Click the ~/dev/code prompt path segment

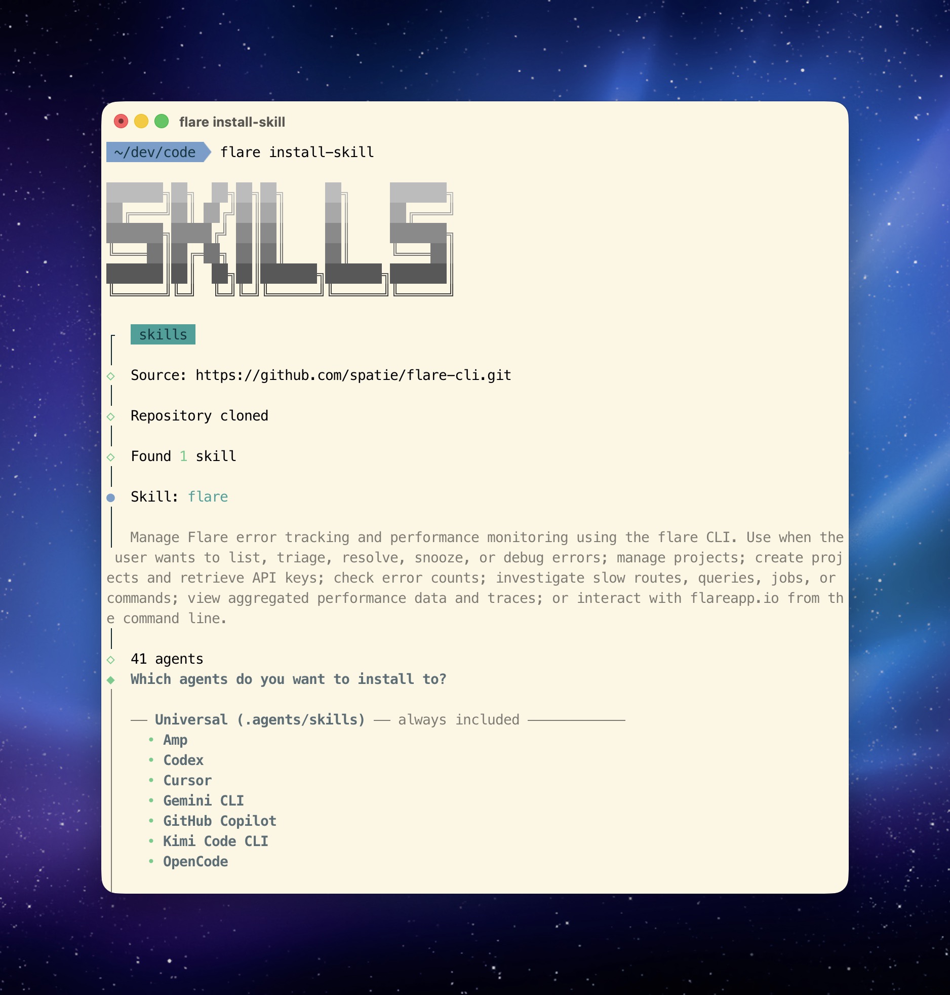pos(155,152)
